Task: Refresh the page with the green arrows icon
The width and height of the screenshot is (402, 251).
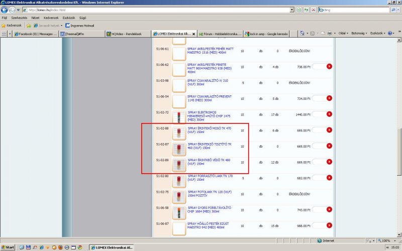Action: [x=306, y=10]
